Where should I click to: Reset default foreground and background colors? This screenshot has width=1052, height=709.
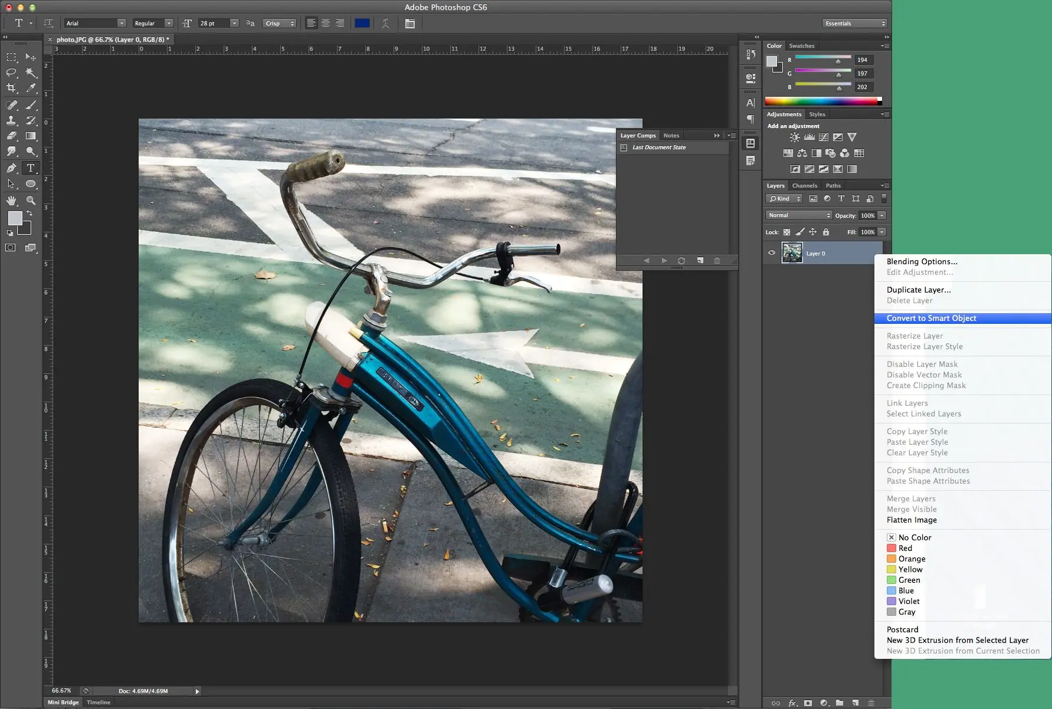[x=9, y=233]
